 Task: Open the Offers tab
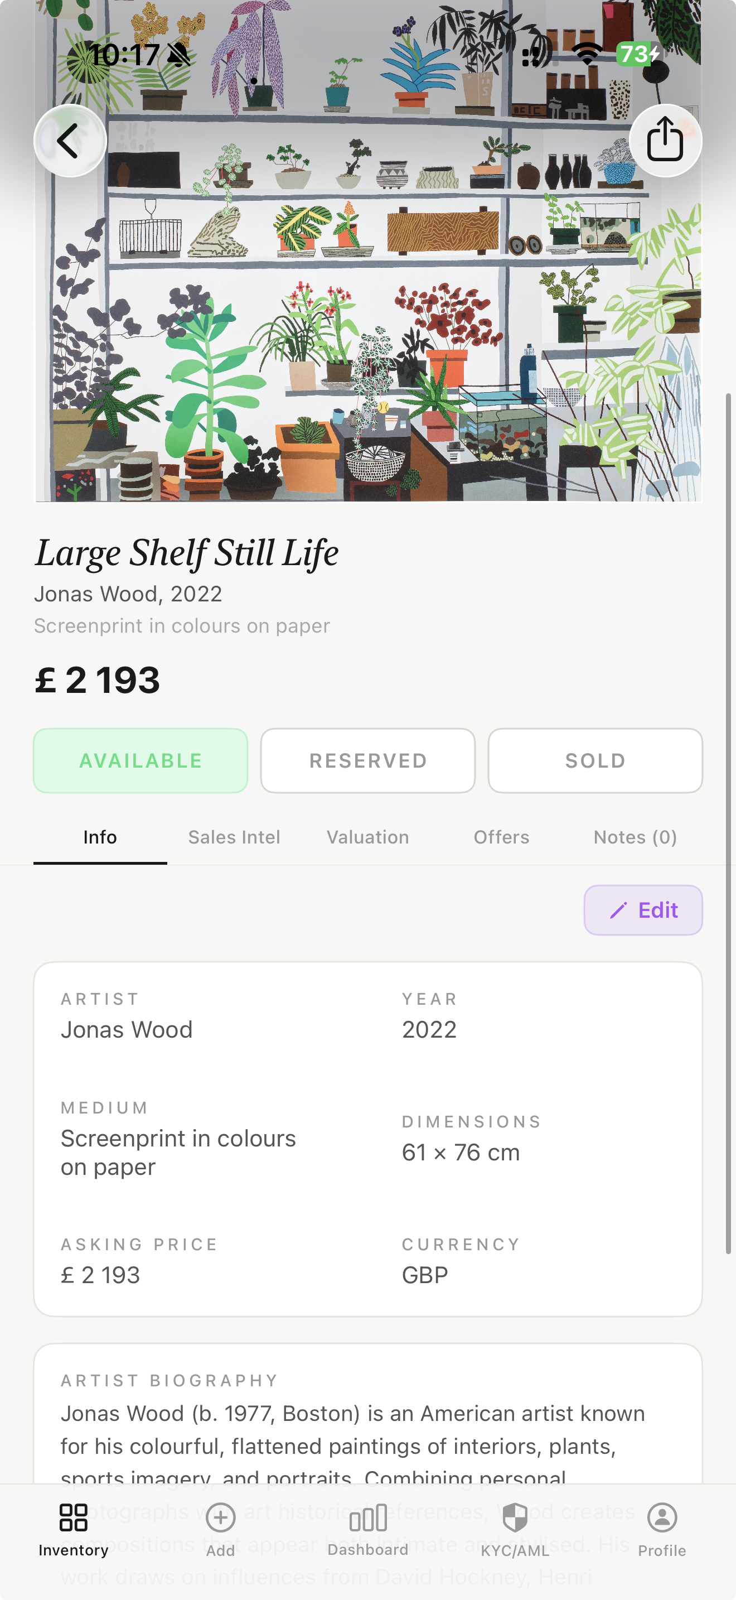pos(501,837)
